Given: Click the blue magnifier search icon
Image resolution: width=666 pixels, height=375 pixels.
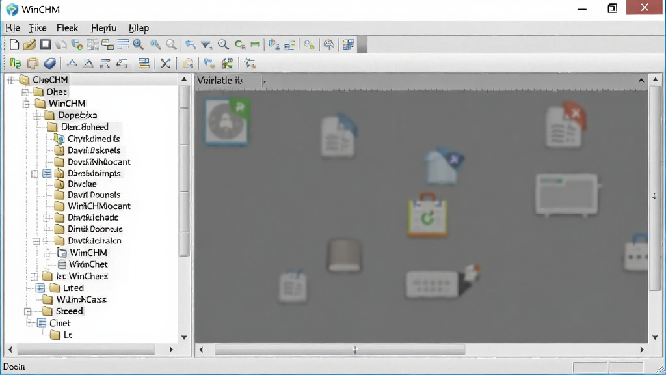Looking at the screenshot, I should [138, 45].
